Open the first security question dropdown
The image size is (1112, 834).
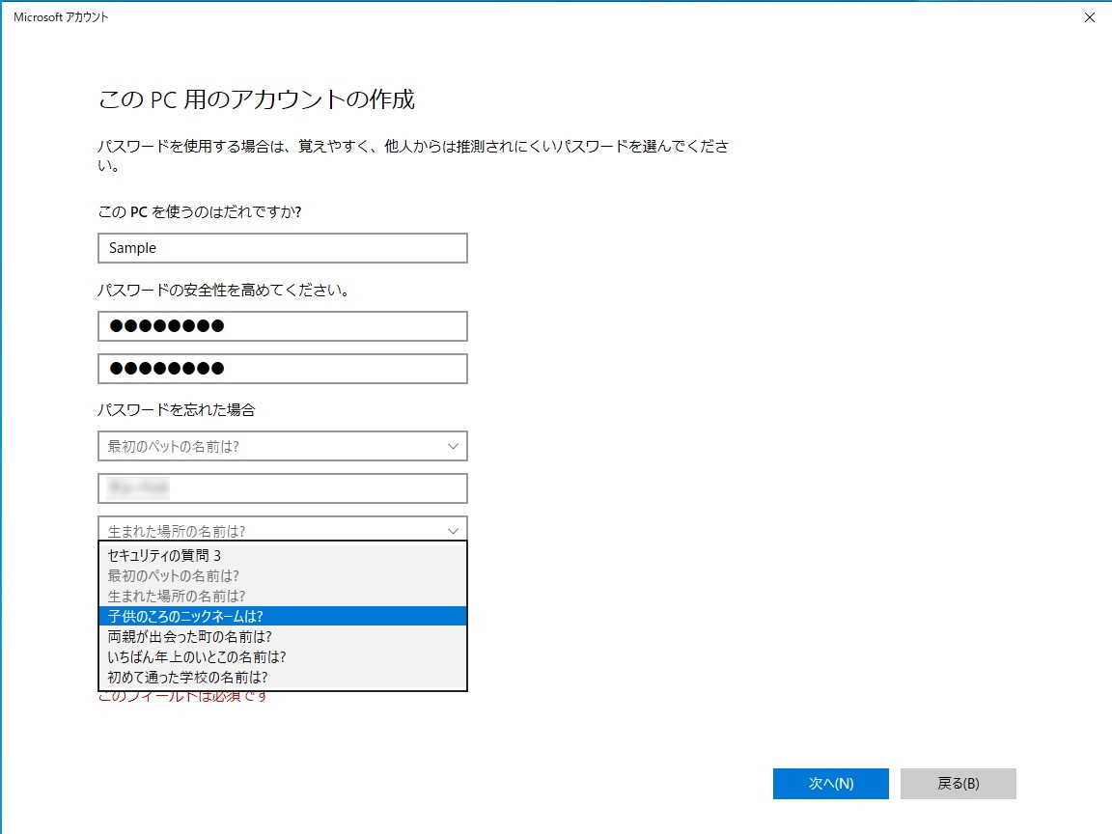tap(282, 446)
